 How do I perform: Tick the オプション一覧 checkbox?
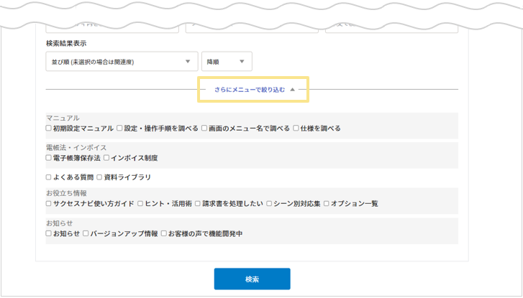point(327,204)
